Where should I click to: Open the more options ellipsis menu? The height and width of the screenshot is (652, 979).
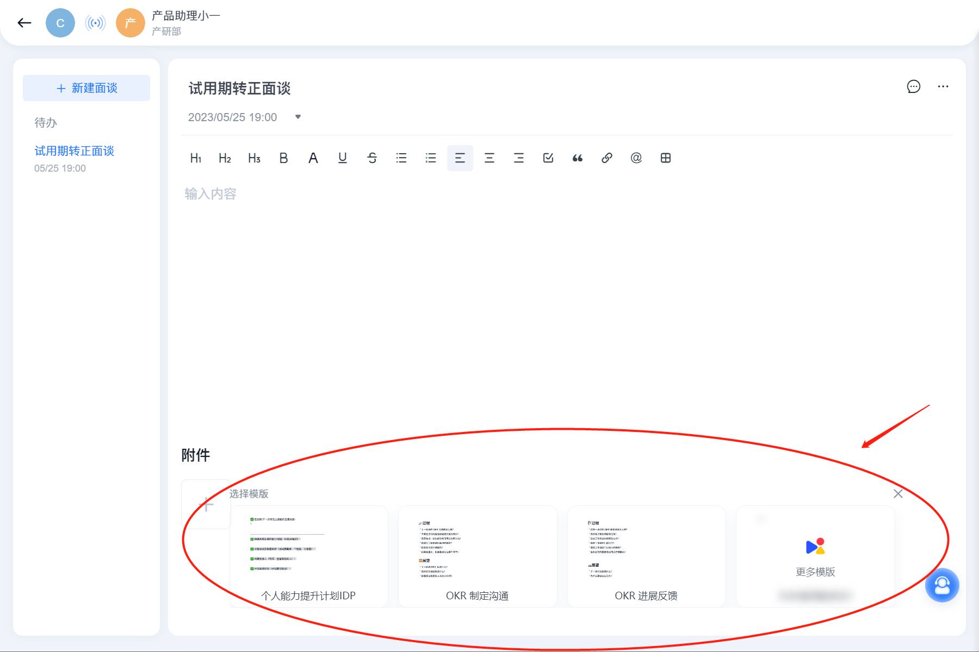pyautogui.click(x=943, y=86)
